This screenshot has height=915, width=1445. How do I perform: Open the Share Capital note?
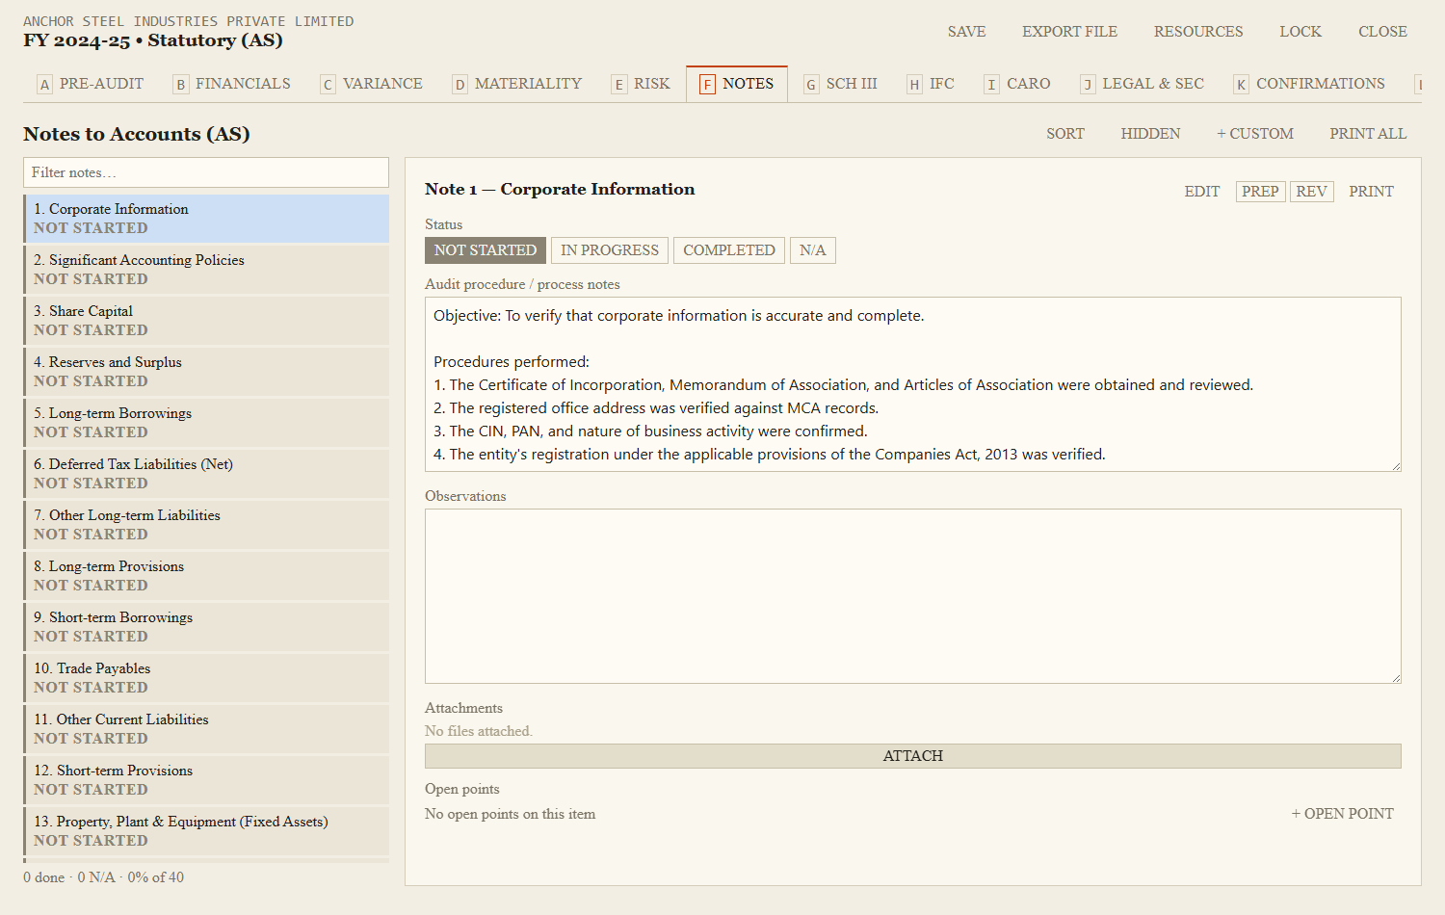(206, 321)
